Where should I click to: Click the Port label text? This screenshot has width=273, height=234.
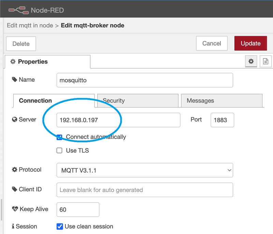(196, 120)
